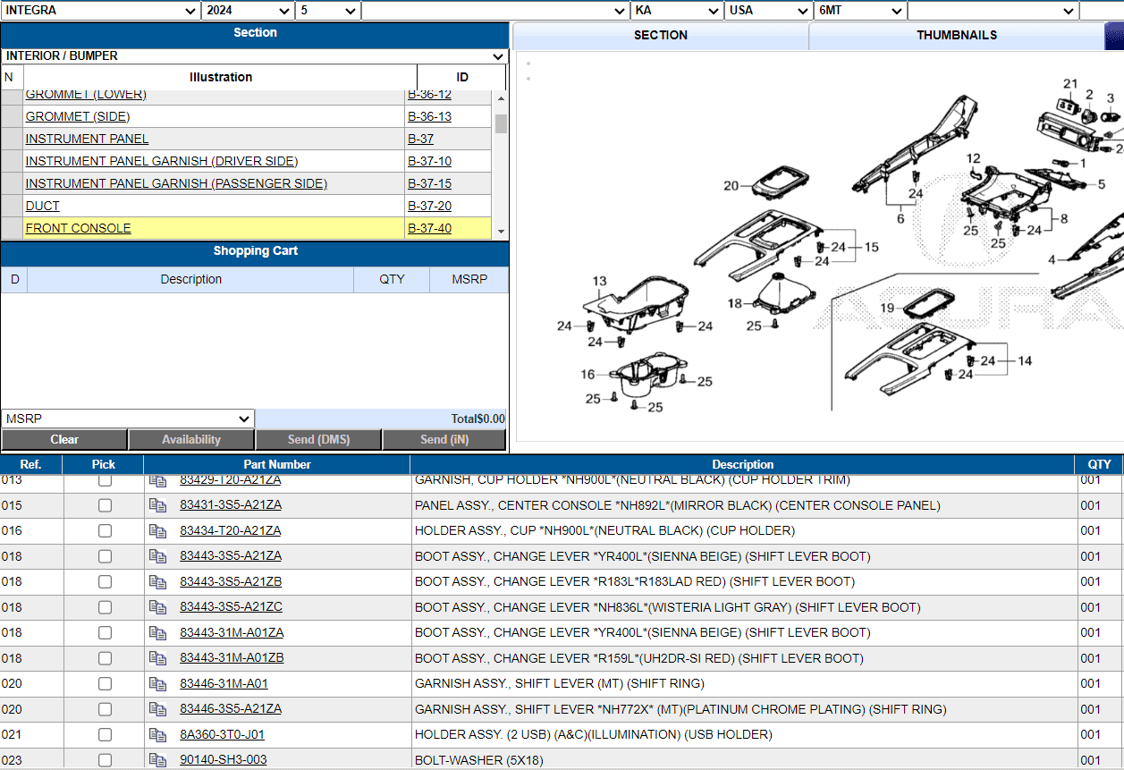Select the SECTION tab above the diagram

click(660, 36)
